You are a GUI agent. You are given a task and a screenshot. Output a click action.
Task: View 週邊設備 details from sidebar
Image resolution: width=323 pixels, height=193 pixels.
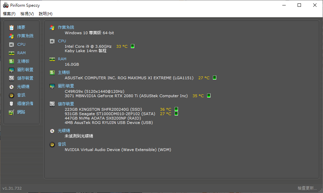tap(25, 104)
